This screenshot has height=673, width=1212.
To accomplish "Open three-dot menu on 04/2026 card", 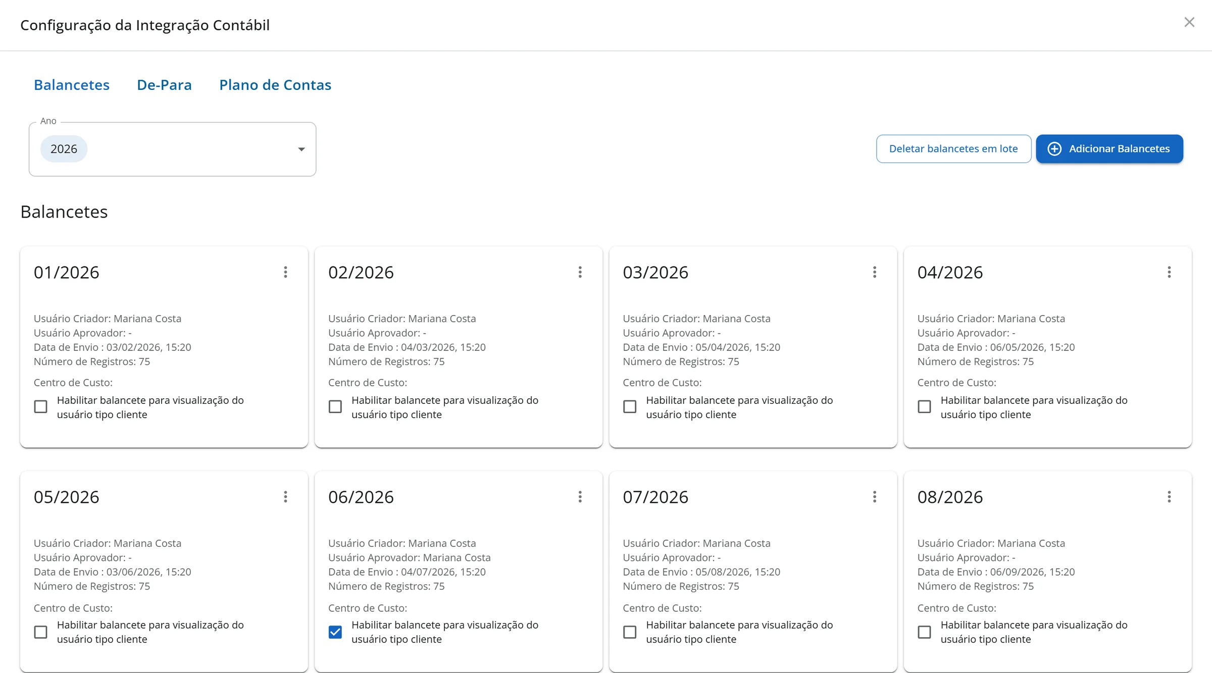I will pos(1169,272).
